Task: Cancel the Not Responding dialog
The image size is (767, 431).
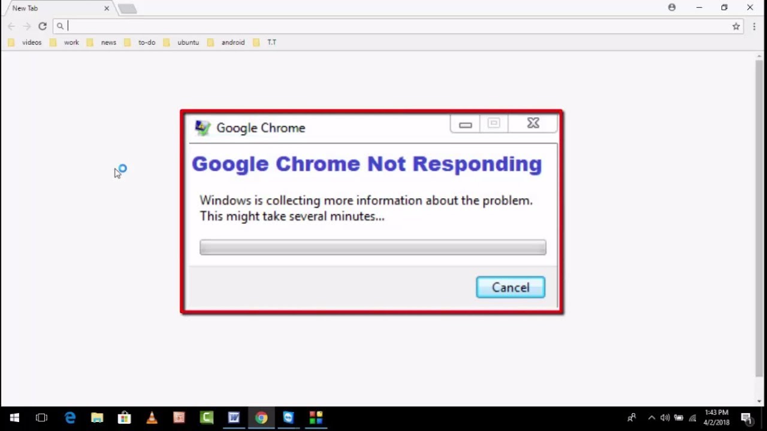Action: 511,287
